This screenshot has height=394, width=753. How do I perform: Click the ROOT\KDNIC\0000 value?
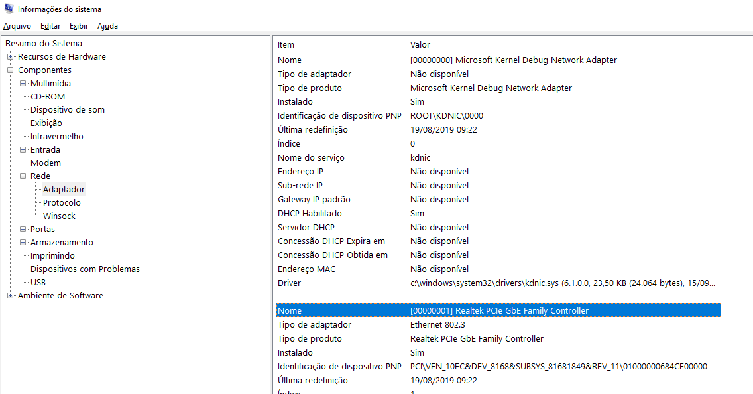point(447,116)
